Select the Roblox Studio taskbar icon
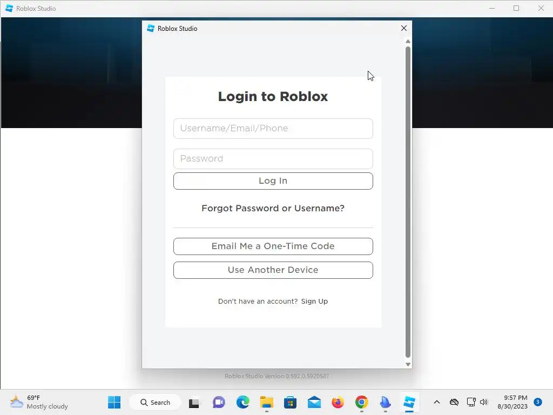Screen dimensions: 553x415 (409, 402)
